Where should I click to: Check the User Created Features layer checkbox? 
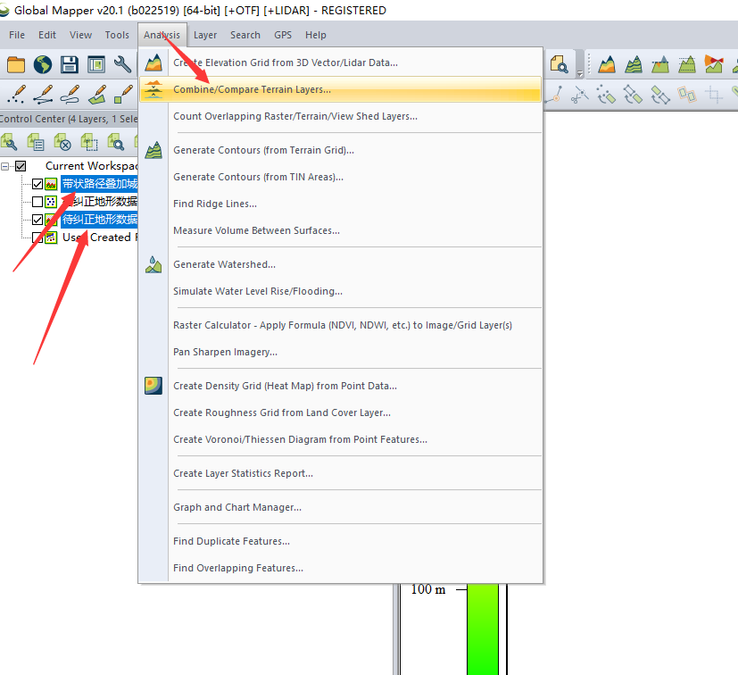point(37,237)
